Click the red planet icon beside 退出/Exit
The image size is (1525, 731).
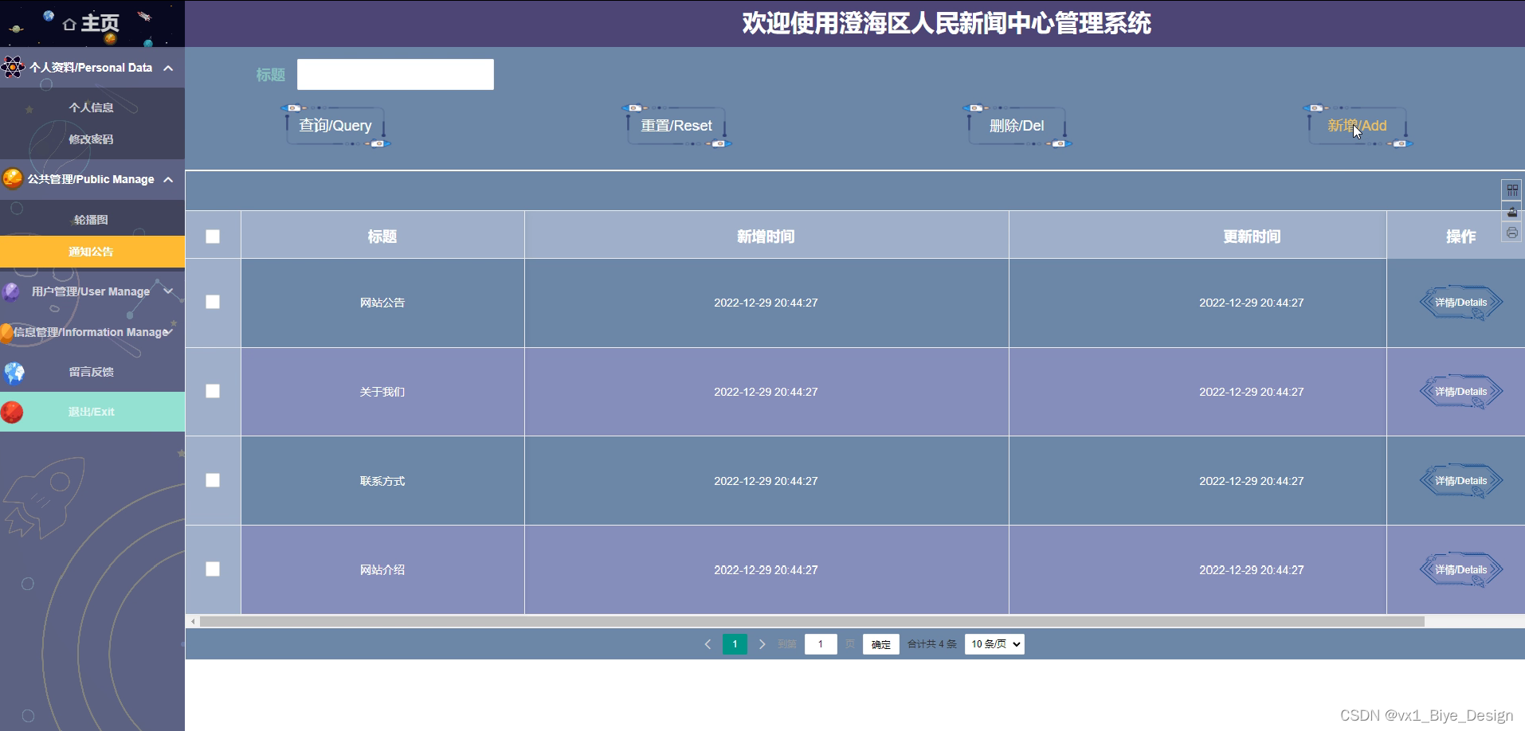[x=12, y=412]
